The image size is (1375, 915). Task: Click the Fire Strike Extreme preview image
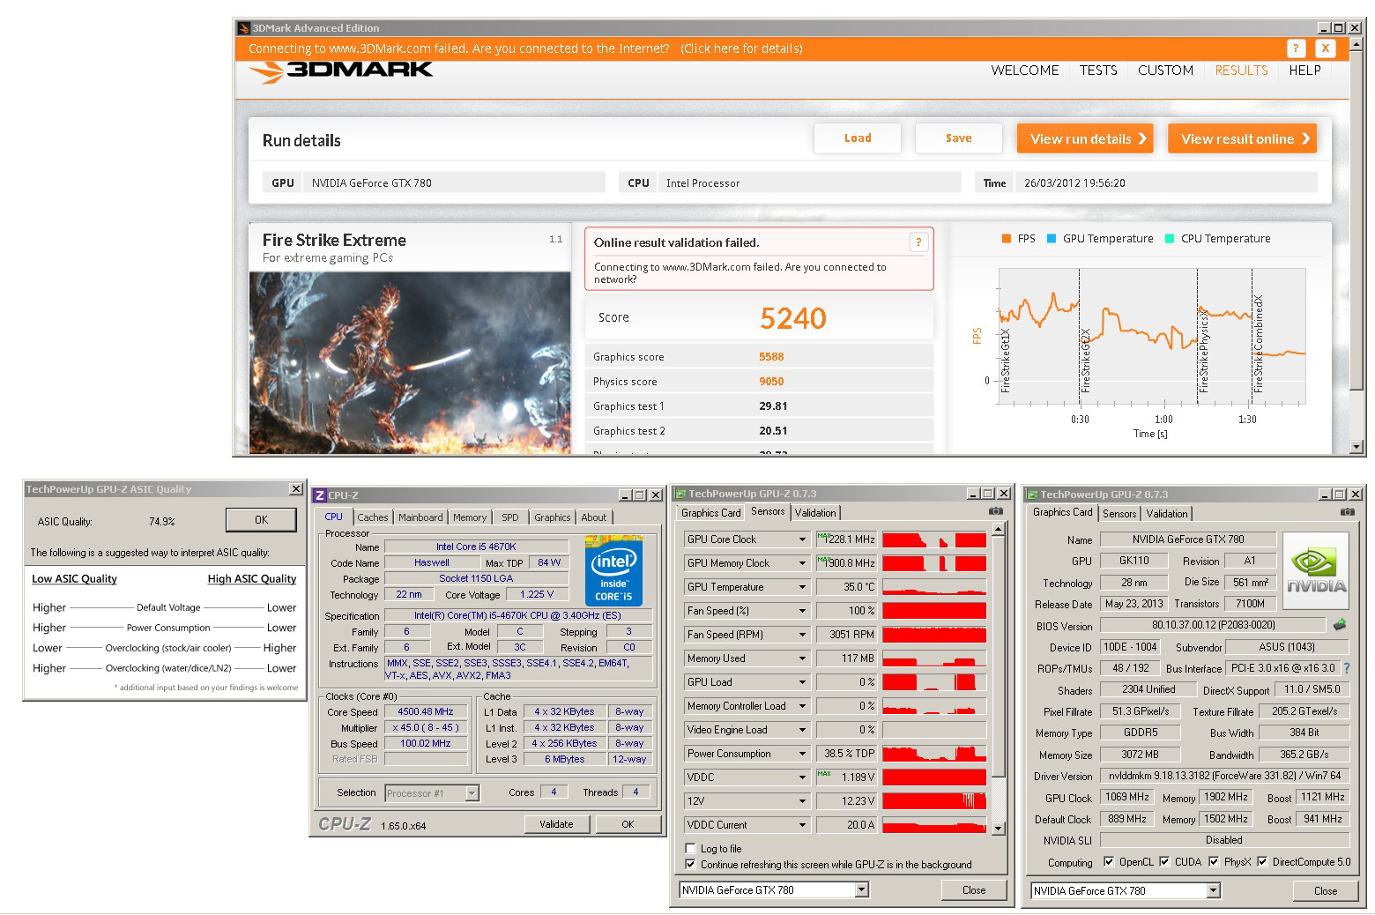(x=410, y=362)
